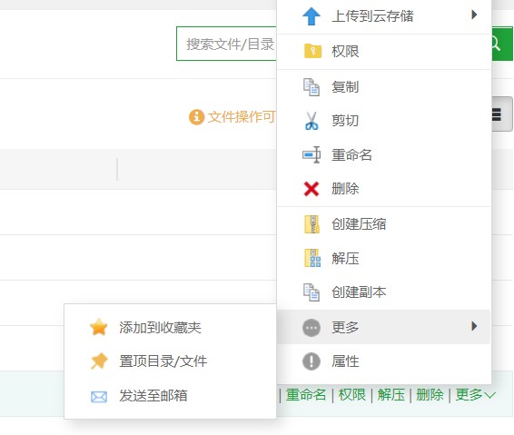514x435 pixels.
Task: Click the scissors cut icon
Action: coord(311,121)
